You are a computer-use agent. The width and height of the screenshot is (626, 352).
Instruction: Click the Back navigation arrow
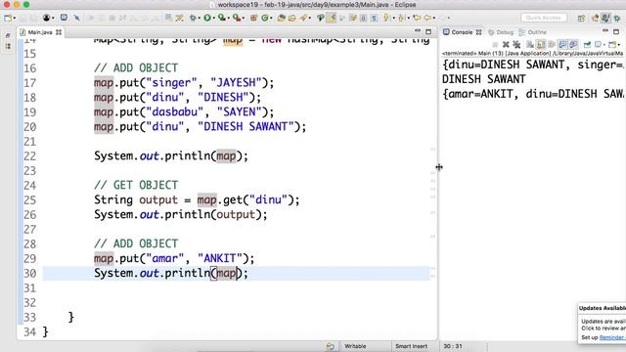(427, 18)
